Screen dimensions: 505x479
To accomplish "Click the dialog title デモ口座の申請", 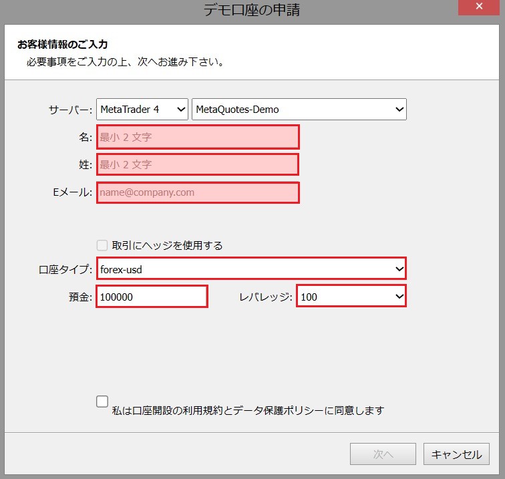I will [252, 9].
